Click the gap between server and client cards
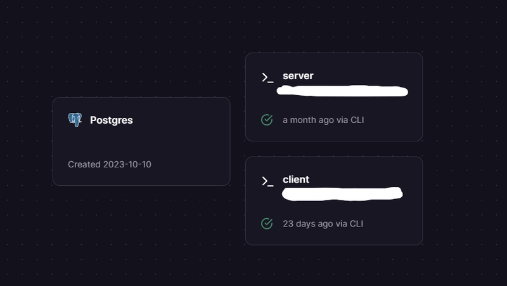Screen dimensions: 507x286 (x=334, y=149)
